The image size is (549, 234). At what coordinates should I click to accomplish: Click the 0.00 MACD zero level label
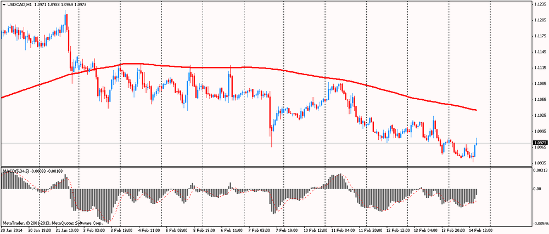537,189
